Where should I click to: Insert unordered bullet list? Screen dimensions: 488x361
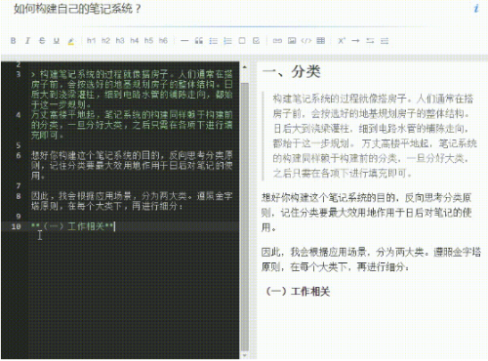coord(213,41)
